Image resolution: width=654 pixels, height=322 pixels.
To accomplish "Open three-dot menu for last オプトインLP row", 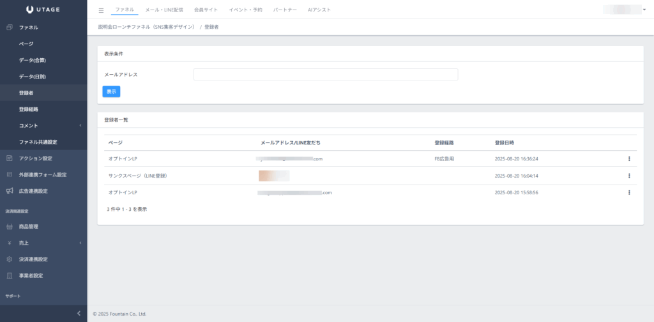I will [x=629, y=192].
